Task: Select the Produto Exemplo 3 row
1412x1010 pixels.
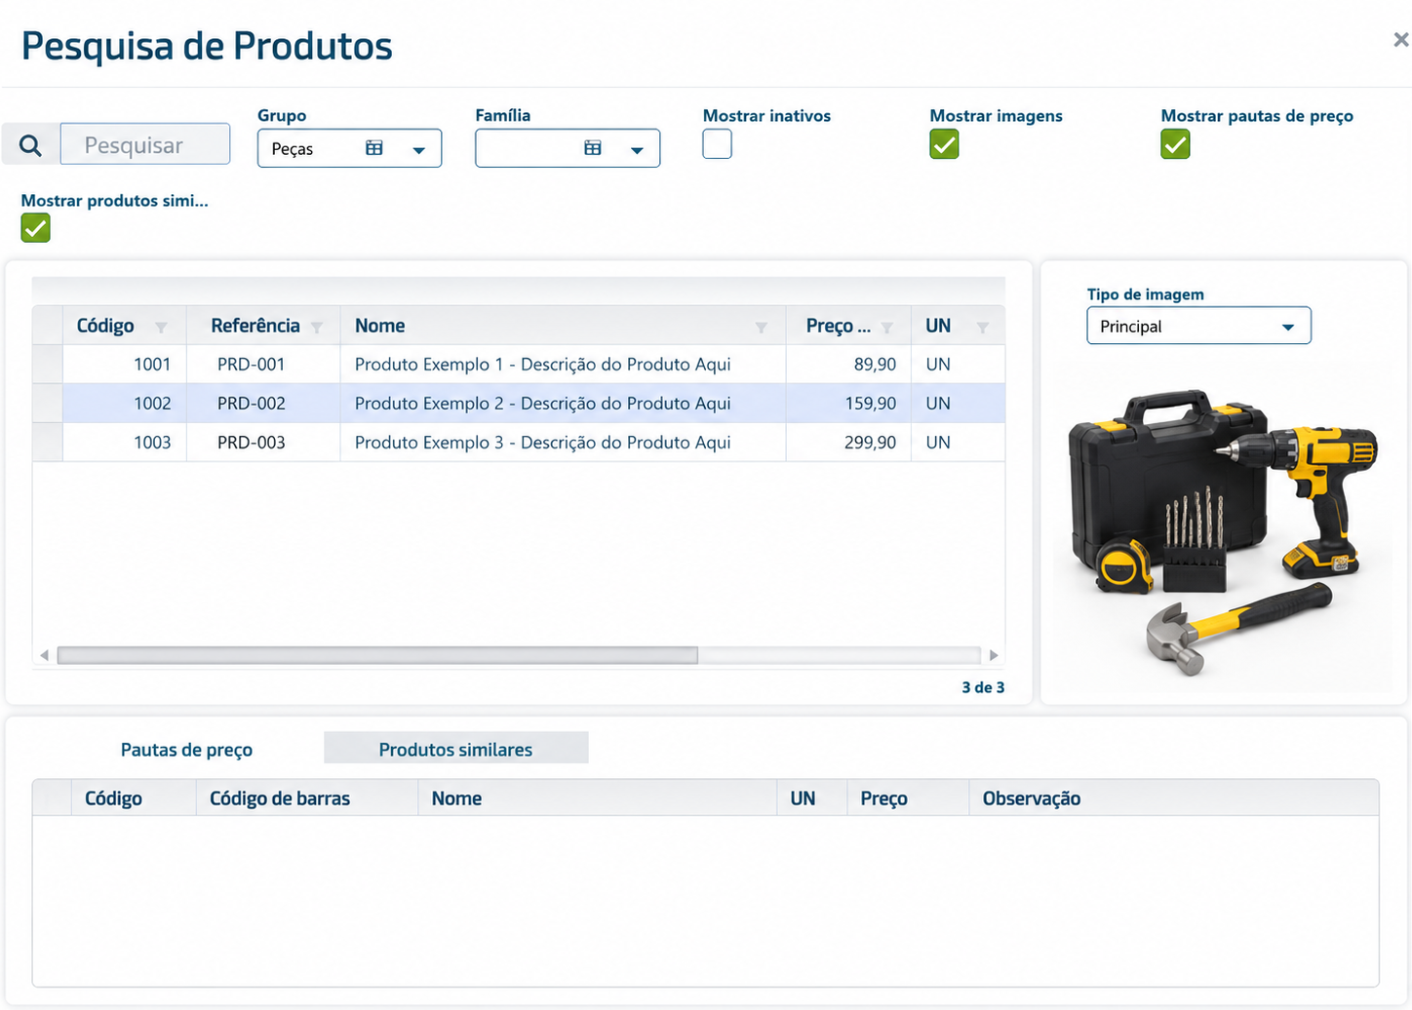Action: [x=519, y=443]
